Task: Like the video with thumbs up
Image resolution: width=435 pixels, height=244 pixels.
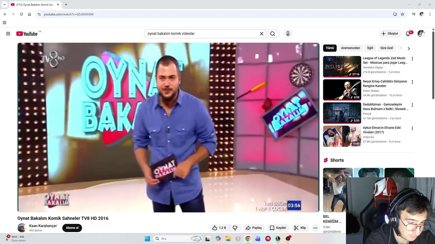Action: [219, 228]
